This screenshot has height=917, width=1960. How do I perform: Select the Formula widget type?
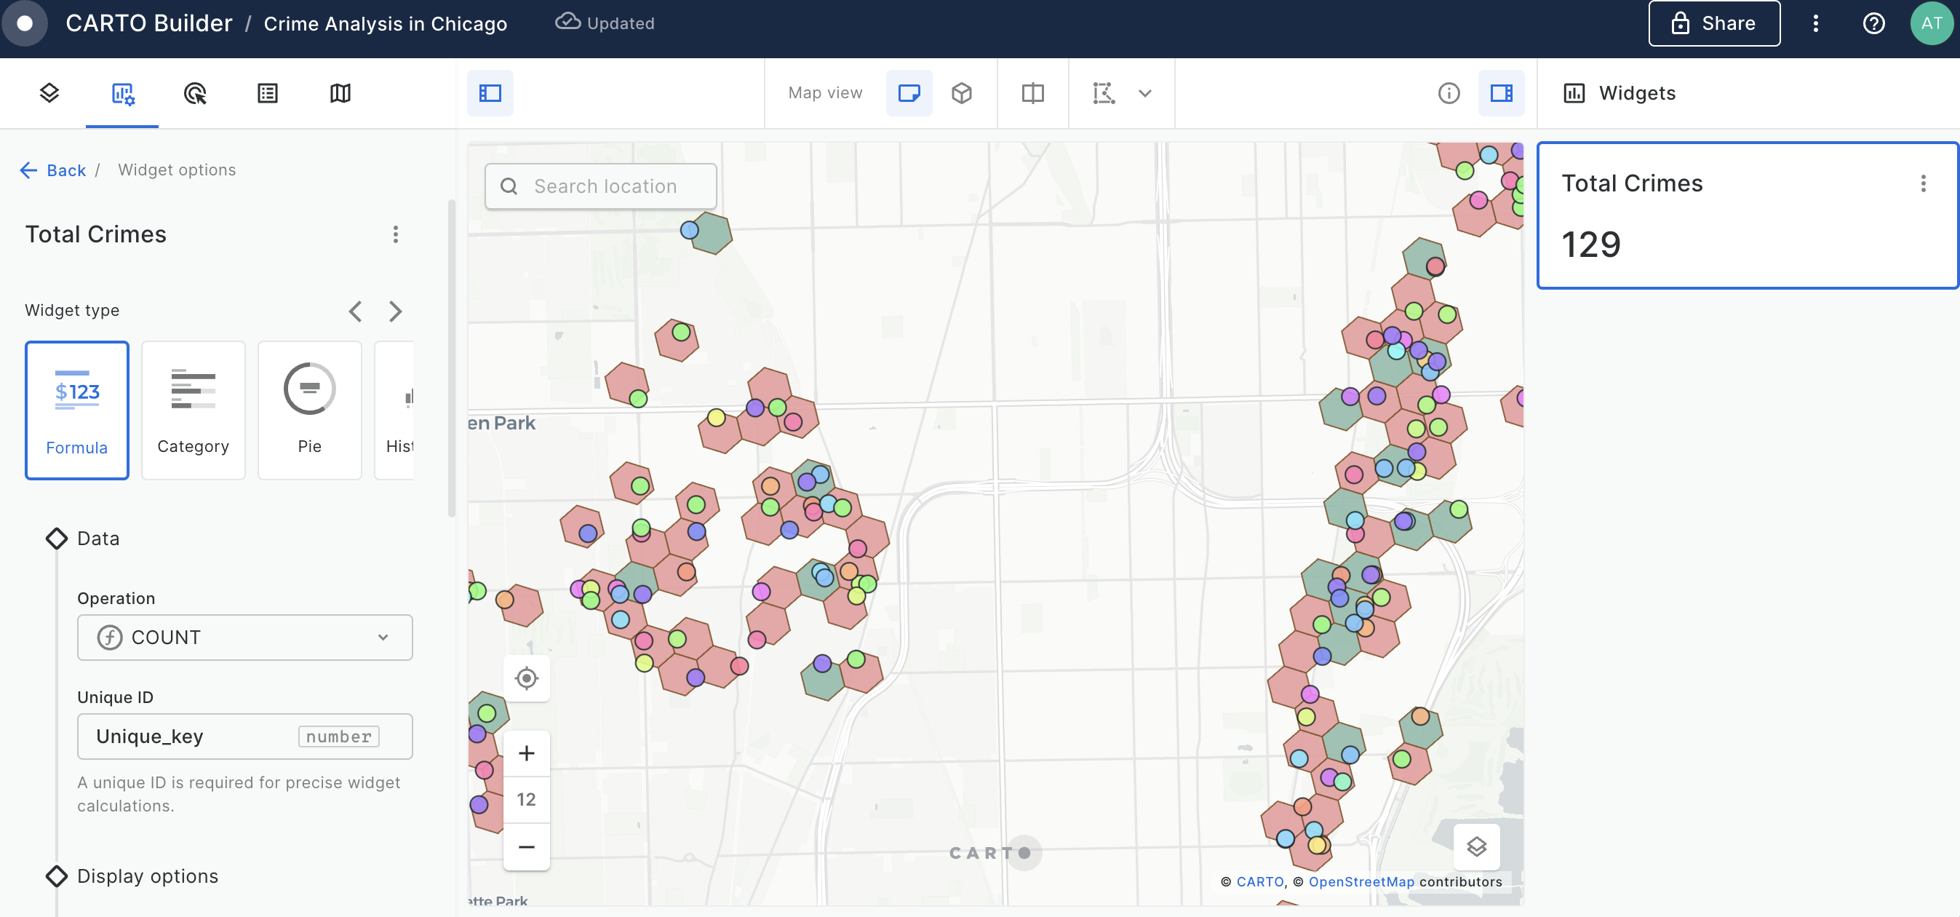click(77, 410)
